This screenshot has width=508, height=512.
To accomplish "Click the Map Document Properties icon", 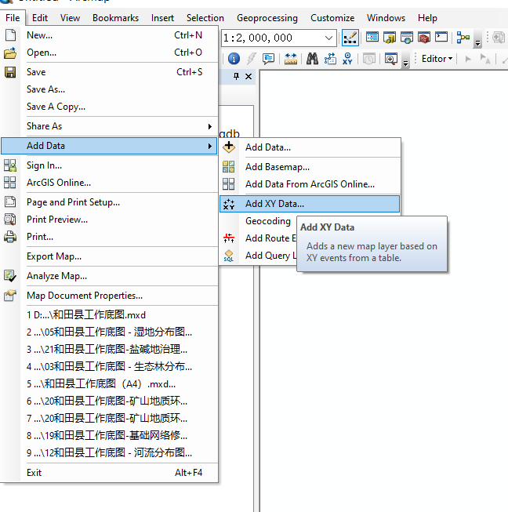I will click(x=9, y=296).
